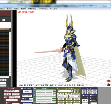111x104 pixels.
Task: Toggle the accessory 表示 checkbox
Action: pyautogui.click(x=75, y=90)
